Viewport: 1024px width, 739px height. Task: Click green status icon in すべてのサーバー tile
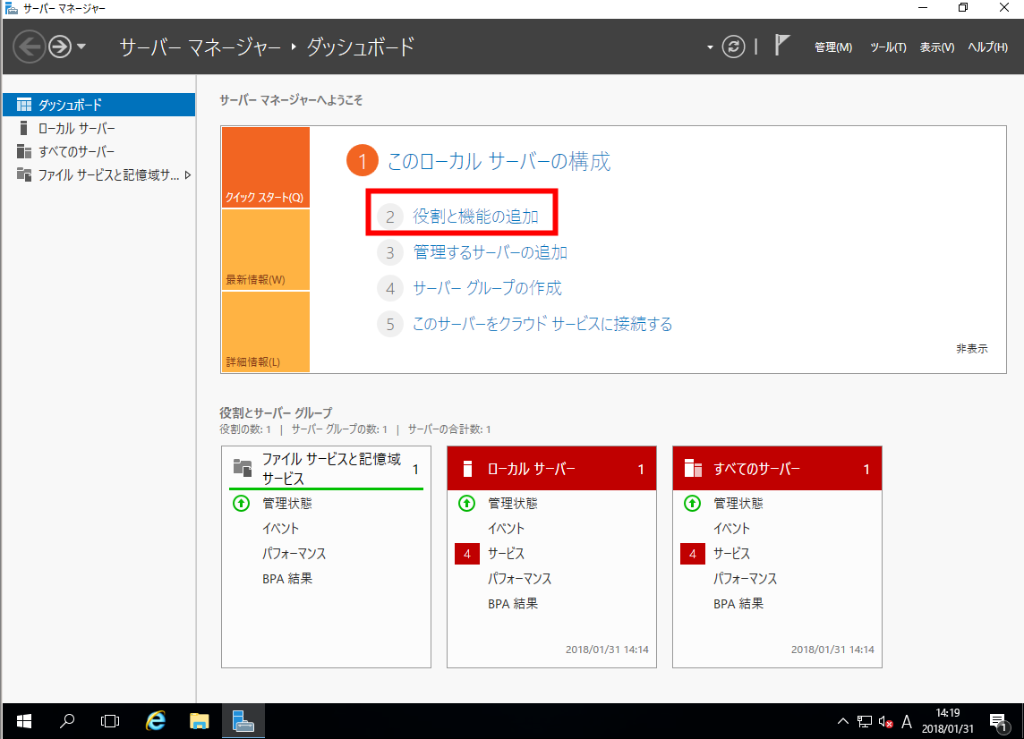click(692, 504)
